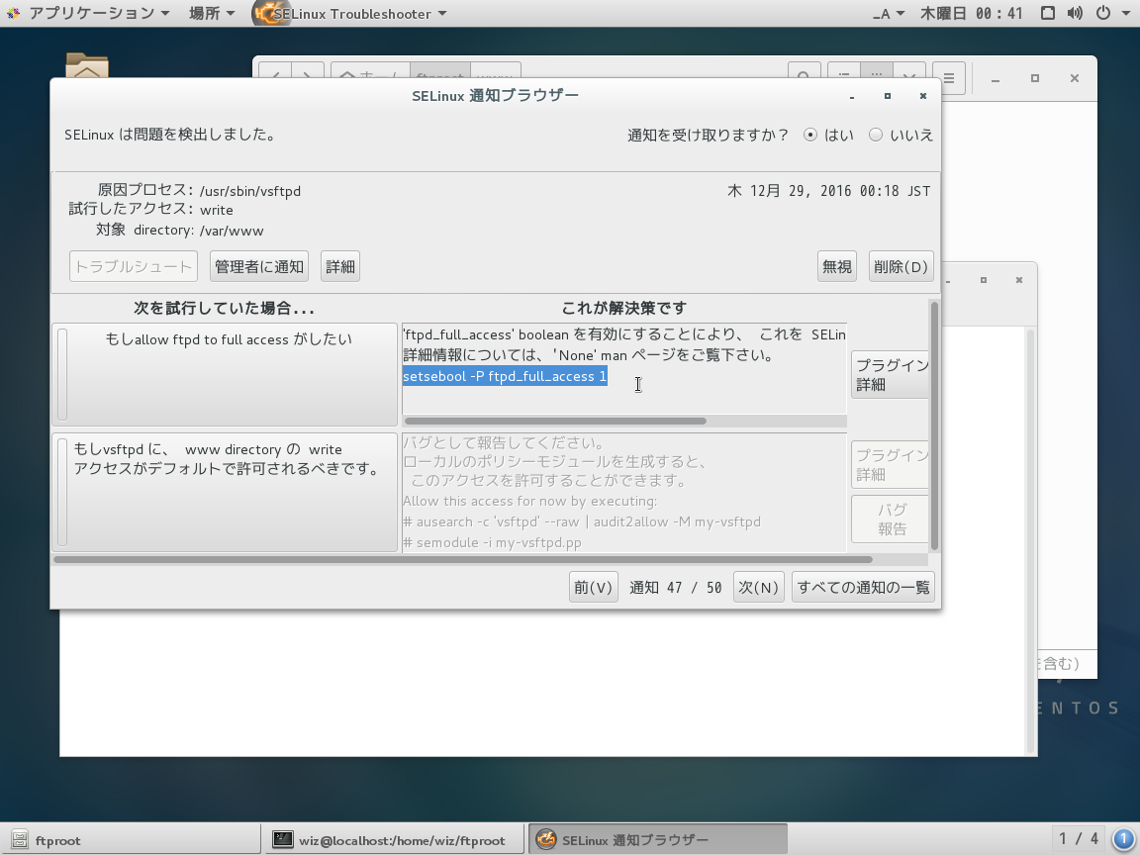The width and height of the screenshot is (1140, 855).
Task: Click the network status icon in top bar
Action: pyautogui.click(x=1048, y=13)
